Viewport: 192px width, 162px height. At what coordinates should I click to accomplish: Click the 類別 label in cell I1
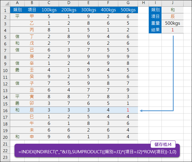(155, 10)
